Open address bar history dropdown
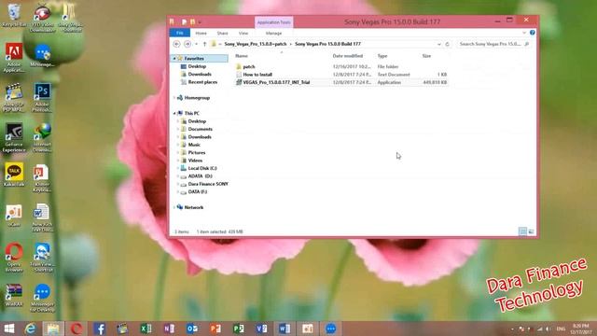Image resolution: width=597 pixels, height=336 pixels. tap(439, 44)
